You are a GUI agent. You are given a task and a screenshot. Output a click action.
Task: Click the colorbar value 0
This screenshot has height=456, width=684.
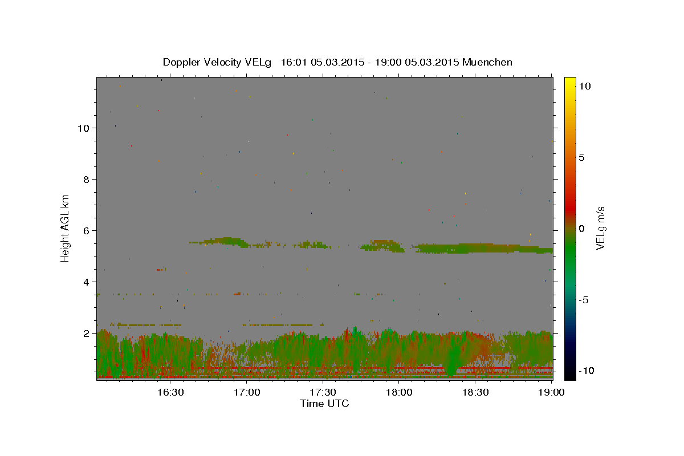click(581, 229)
